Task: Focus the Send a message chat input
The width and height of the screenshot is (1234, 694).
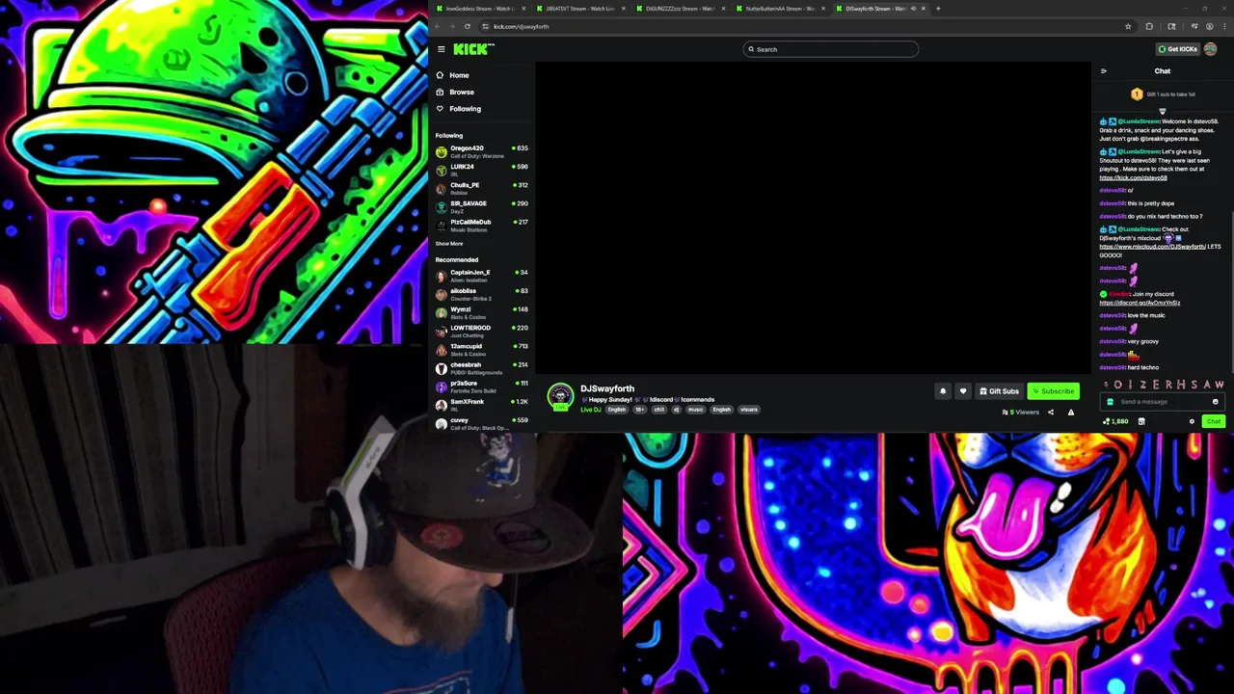Action: (x=1162, y=402)
